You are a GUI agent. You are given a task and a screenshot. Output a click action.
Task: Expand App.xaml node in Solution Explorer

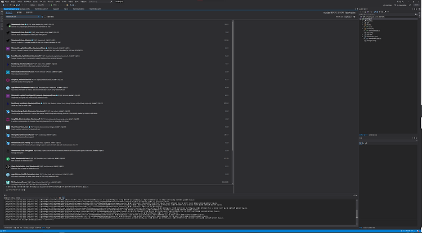[362, 35]
